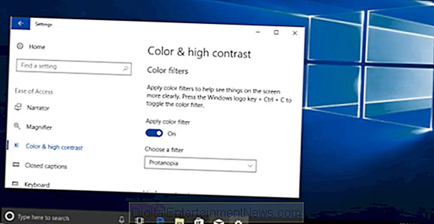Click the back arrow in Settings
Screen dimensions: 434x224
[20, 24]
